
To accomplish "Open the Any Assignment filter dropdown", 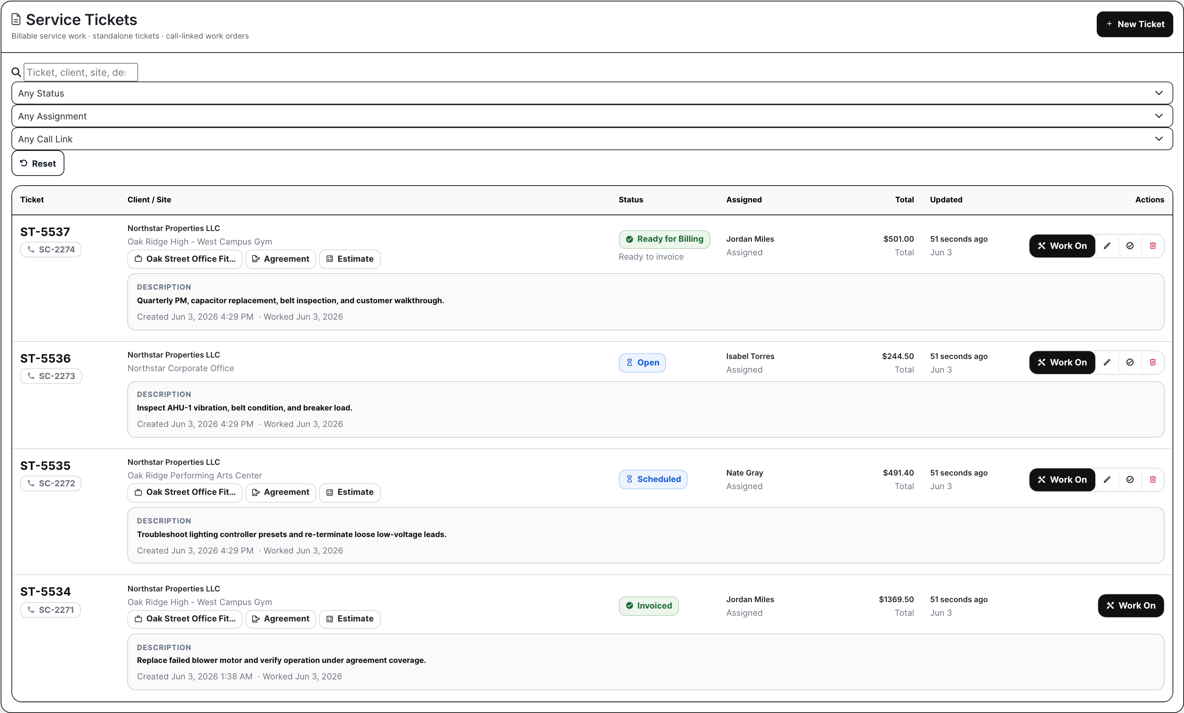I will (592, 116).
